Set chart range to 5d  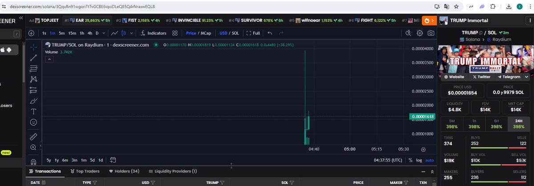tap(92, 160)
